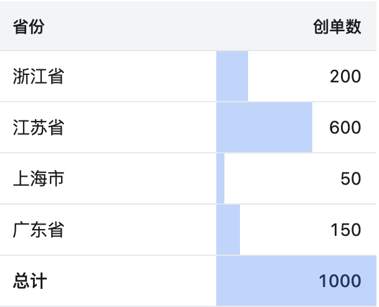
Task: Click empty space right of 200 bar
Action: coord(287,76)
